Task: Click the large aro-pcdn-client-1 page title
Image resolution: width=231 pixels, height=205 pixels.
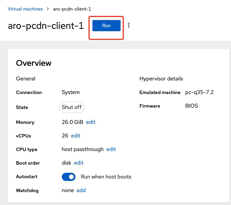Action: 46,26
